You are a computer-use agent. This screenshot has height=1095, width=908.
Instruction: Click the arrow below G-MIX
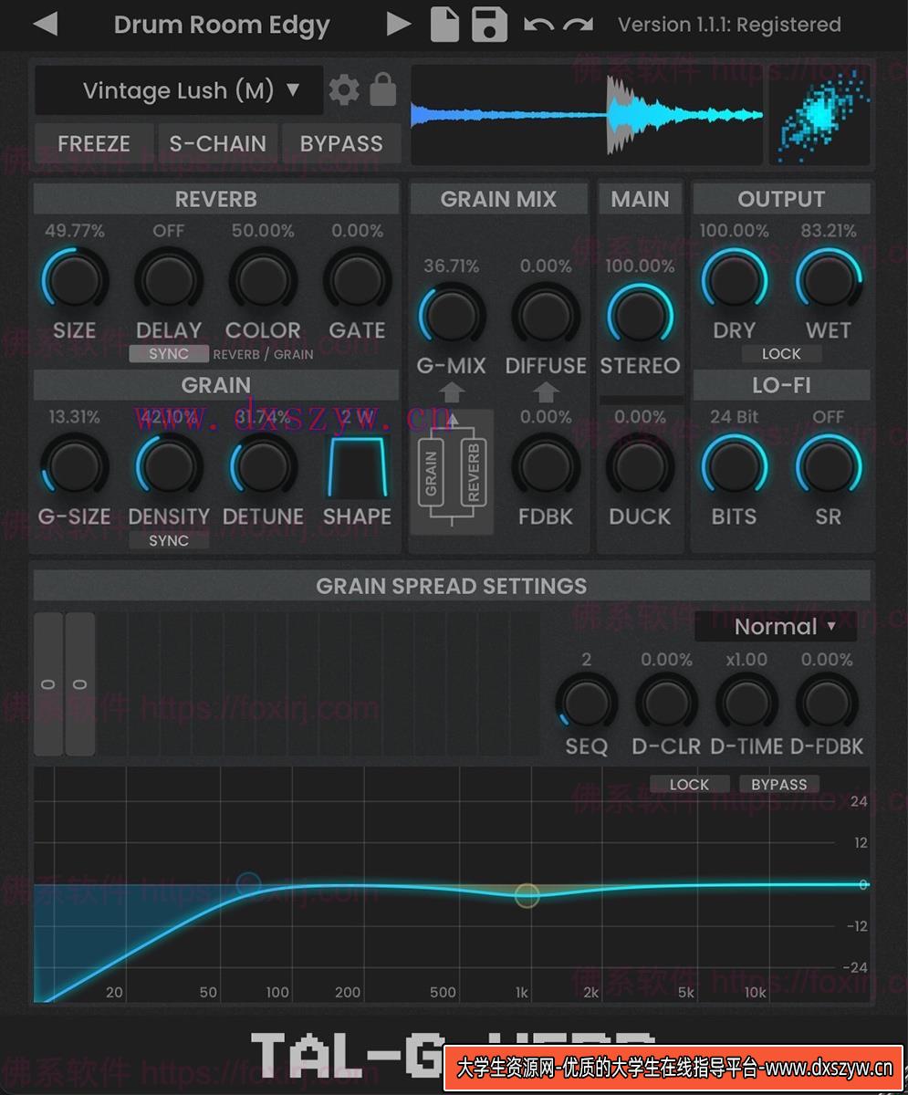[452, 392]
